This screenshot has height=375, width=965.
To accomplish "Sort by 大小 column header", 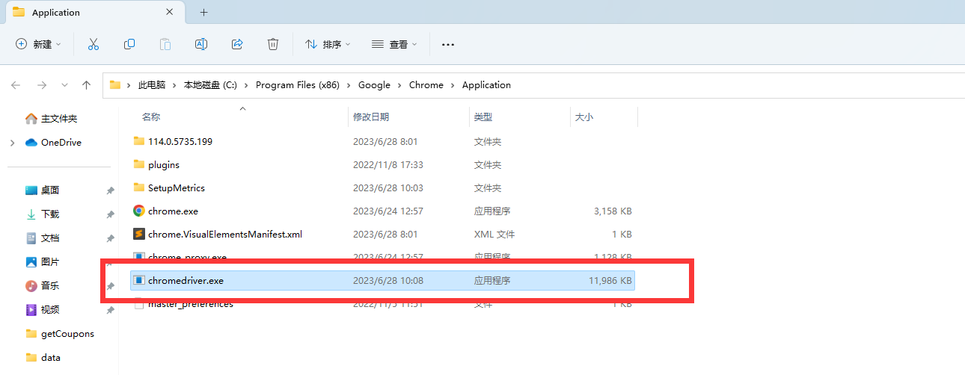I will coord(584,117).
